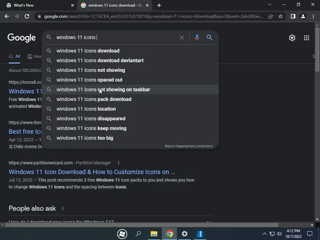320x240 pixels.
Task: Open the Best free Ico result link
Action: 25,132
